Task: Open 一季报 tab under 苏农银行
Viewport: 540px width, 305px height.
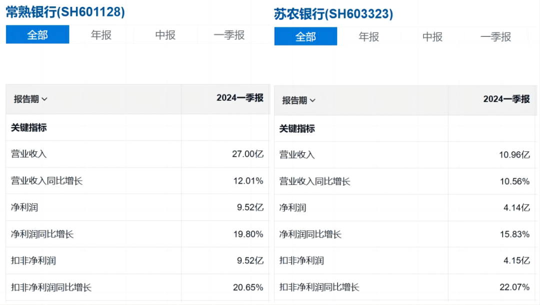Action: [x=496, y=36]
